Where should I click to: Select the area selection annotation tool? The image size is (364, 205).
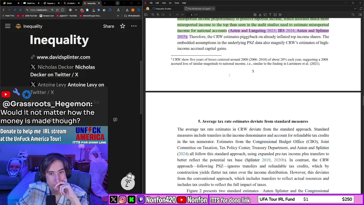point(275,15)
